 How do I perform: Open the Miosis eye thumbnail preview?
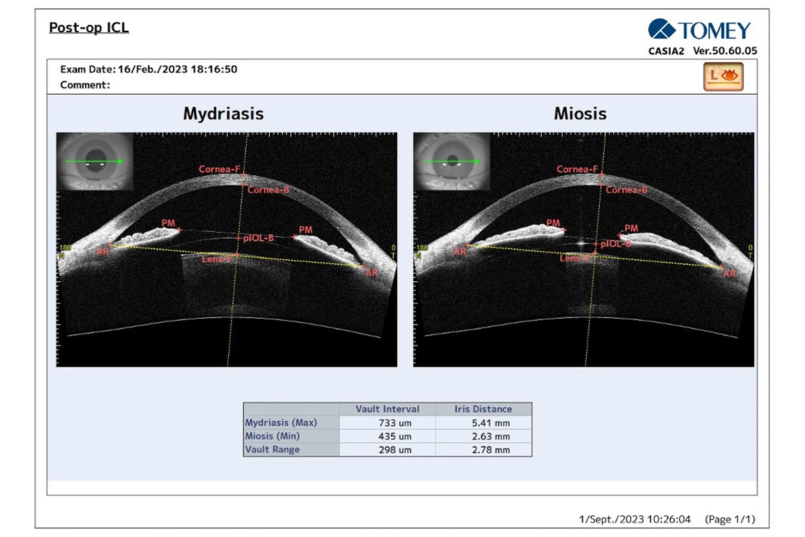click(x=452, y=161)
